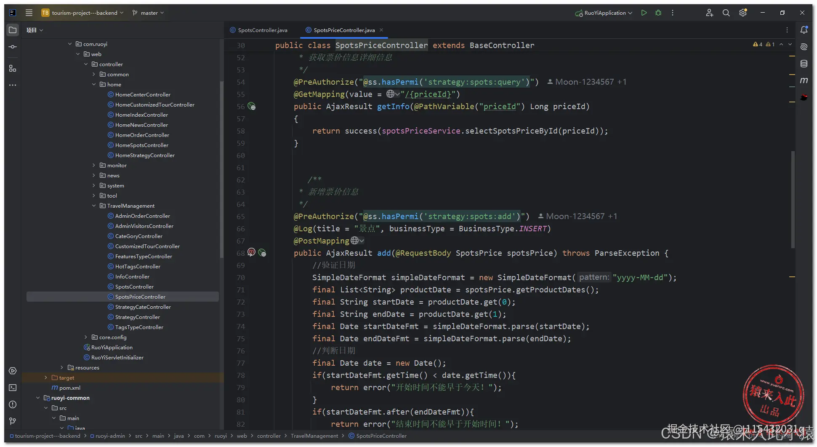This screenshot has width=817, height=447.
Task: Open Search Everywhere magnifier
Action: (726, 13)
